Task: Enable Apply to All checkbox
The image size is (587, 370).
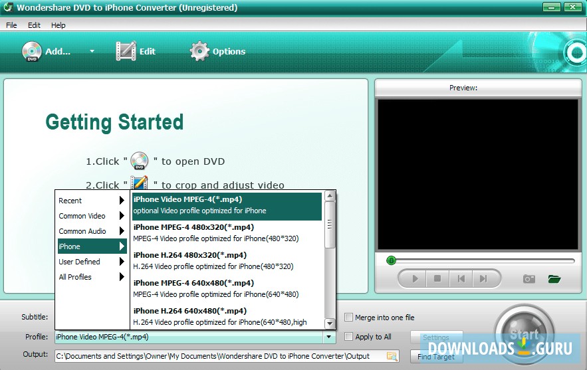Action: coord(348,336)
